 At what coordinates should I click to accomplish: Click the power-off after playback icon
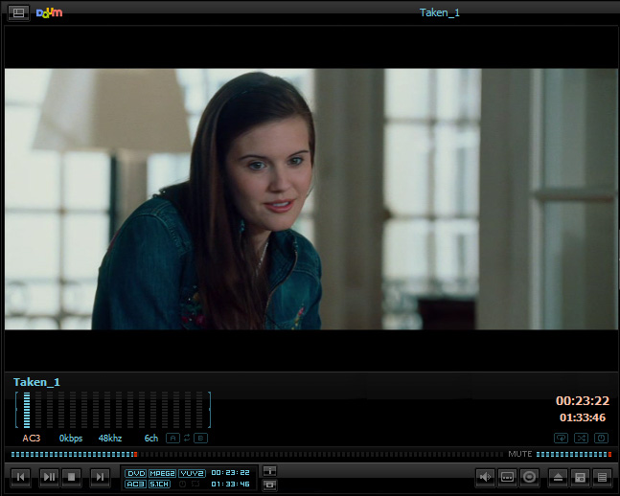tap(602, 438)
